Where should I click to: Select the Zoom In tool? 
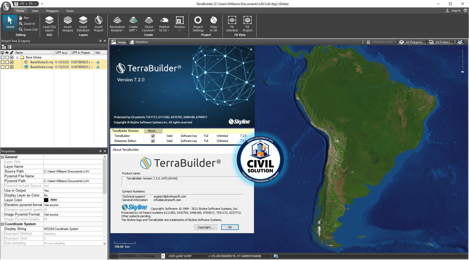(27, 24)
